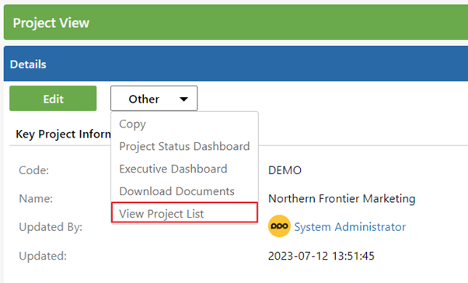Click the Key Project Information heading

[63, 134]
